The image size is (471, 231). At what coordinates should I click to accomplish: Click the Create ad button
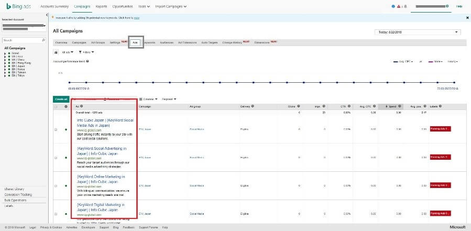61,98
